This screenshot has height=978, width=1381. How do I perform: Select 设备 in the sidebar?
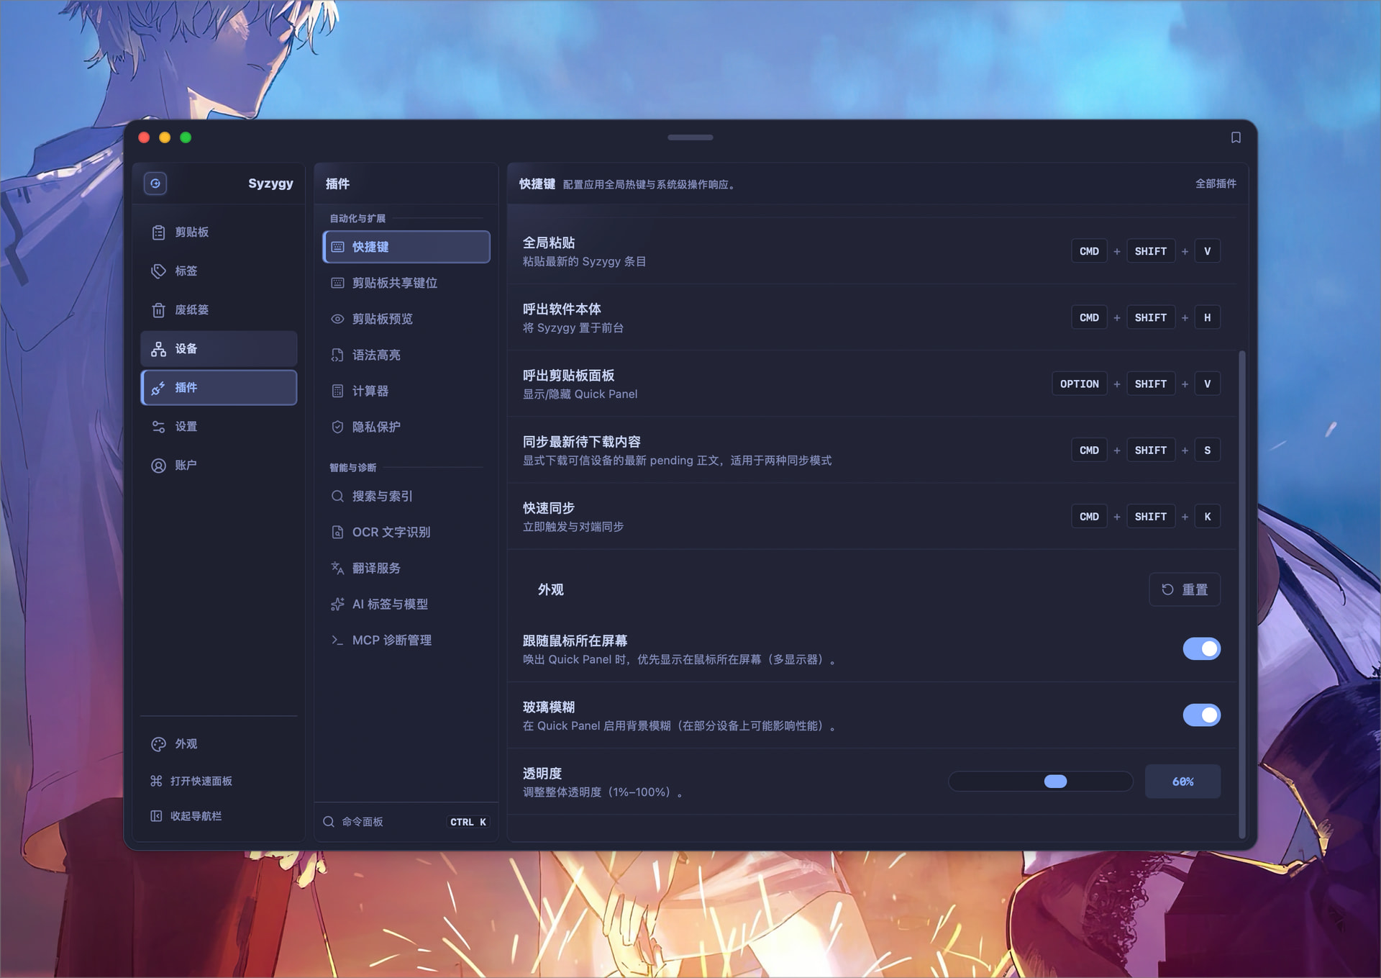coord(219,349)
